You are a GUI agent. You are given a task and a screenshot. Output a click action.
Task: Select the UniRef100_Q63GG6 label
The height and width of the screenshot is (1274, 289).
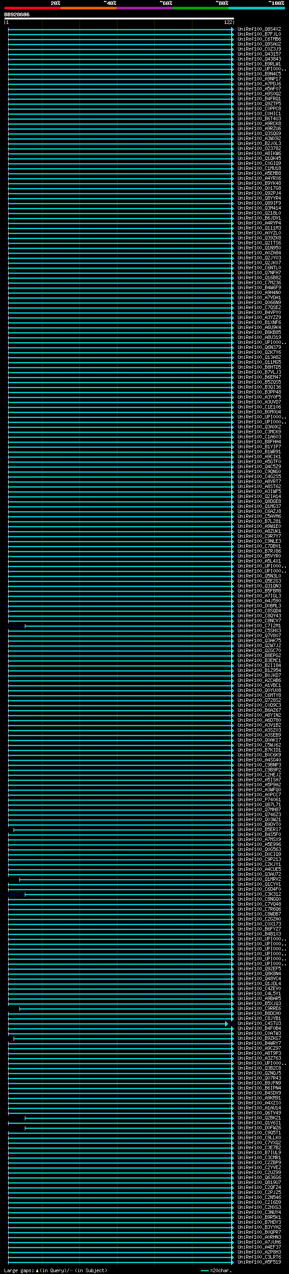point(259,1178)
